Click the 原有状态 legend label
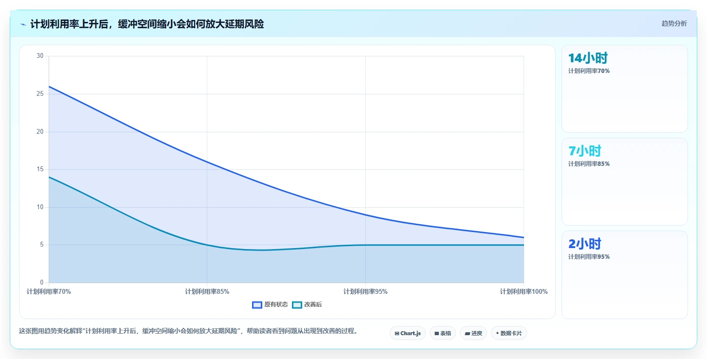The width and height of the screenshot is (707, 359). click(276, 305)
